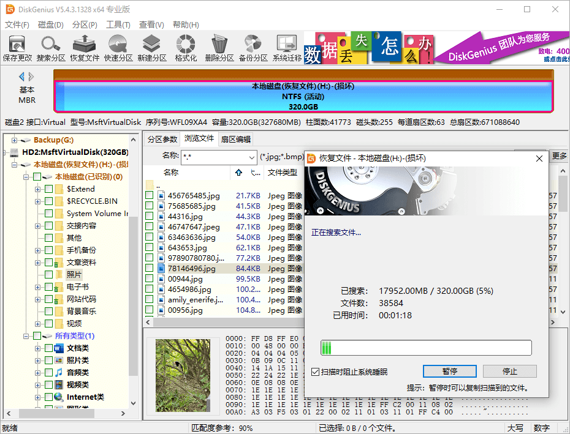Expand the 音频类 tree node
Image resolution: width=570 pixels, height=434 pixels.
point(37,373)
